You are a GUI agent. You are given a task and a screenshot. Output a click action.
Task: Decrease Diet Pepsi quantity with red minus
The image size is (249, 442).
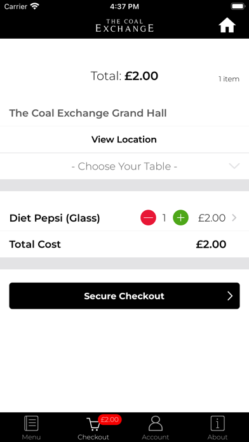149,218
